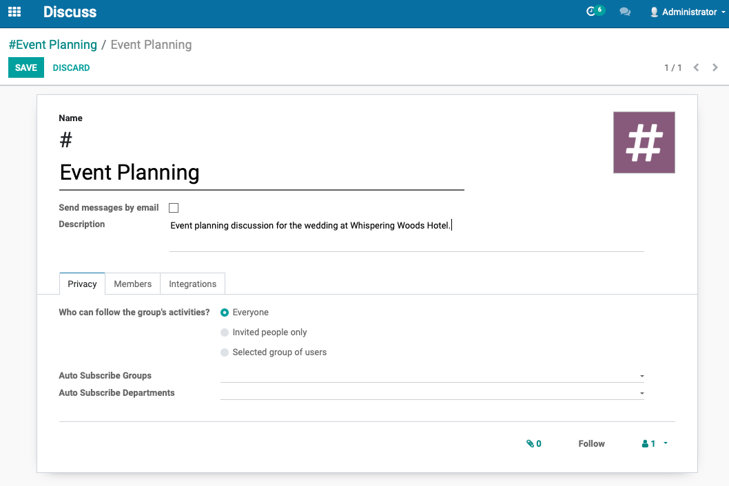Viewport: 729px width, 486px height.
Task: Select Selected group of users option
Action: click(225, 352)
